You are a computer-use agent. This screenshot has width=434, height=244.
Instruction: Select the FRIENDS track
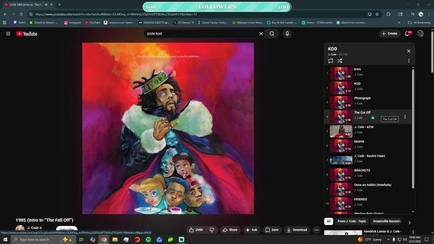tap(368, 203)
